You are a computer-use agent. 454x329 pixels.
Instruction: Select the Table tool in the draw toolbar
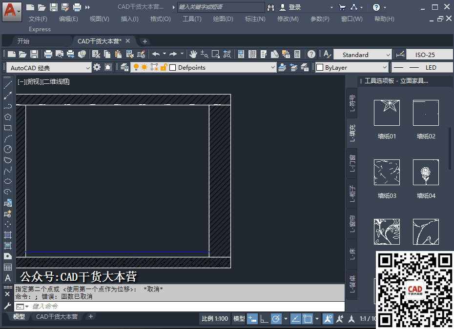click(8, 267)
